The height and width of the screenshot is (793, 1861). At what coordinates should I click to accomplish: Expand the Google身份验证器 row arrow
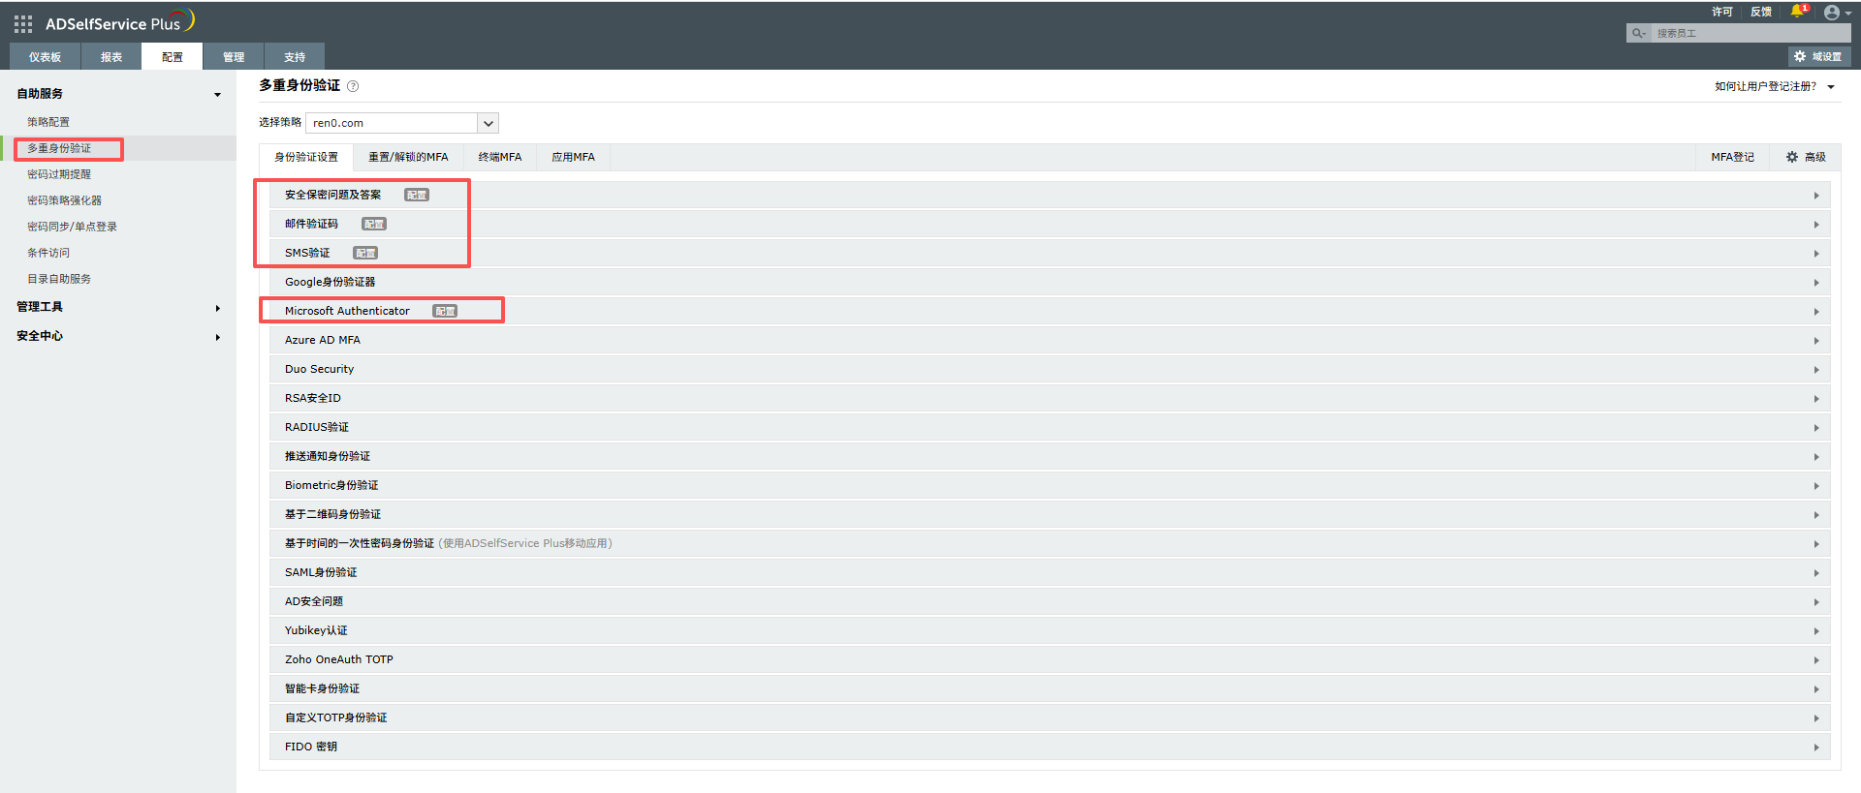1815,283
